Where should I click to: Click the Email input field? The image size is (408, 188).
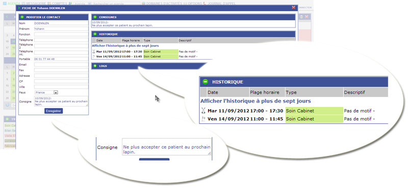pos(61,65)
